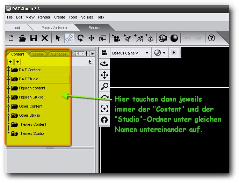The image size is (239, 183).
Task: Open Help via question mark icon
Action: click(x=211, y=38)
